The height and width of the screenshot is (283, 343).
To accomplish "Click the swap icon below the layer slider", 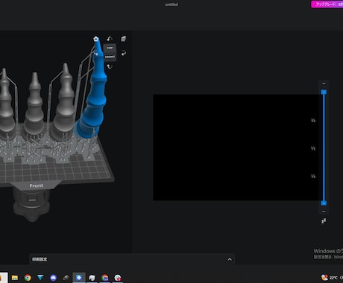I will pos(324,221).
